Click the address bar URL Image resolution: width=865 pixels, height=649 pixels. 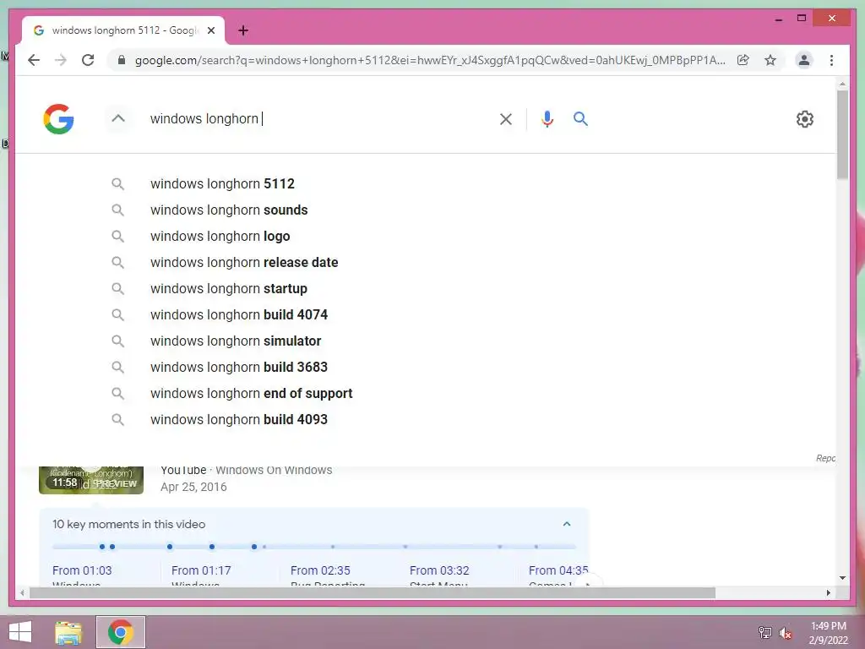coord(430,60)
